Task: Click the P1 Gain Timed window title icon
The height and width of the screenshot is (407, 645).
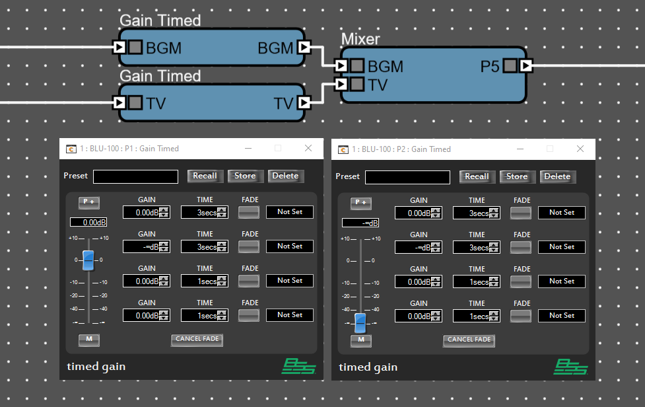Action: click(x=71, y=149)
